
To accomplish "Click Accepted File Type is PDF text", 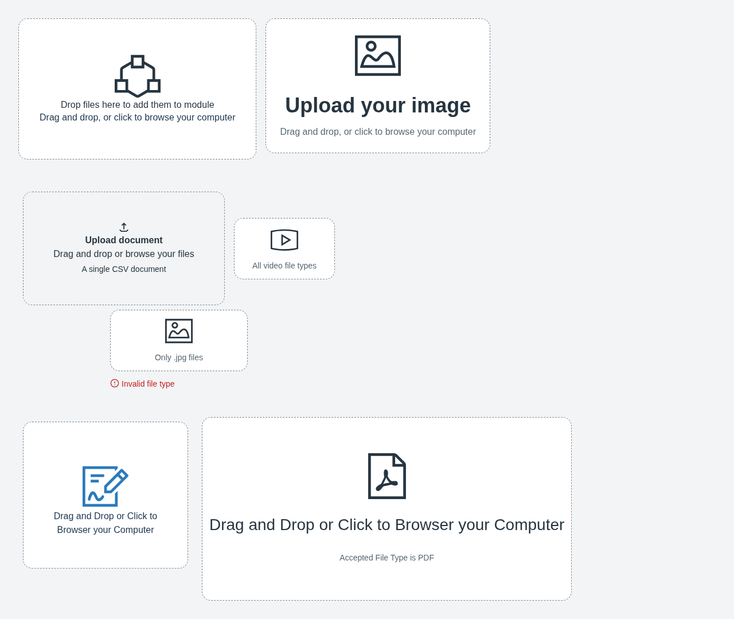I will [387, 558].
